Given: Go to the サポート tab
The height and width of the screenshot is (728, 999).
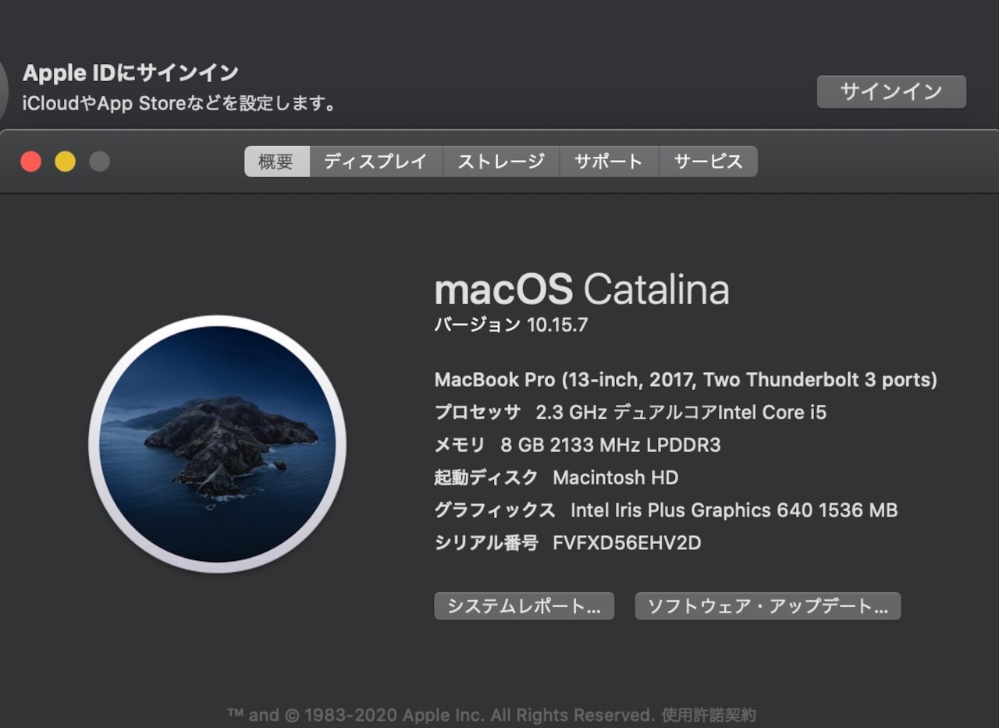Looking at the screenshot, I should 609,162.
